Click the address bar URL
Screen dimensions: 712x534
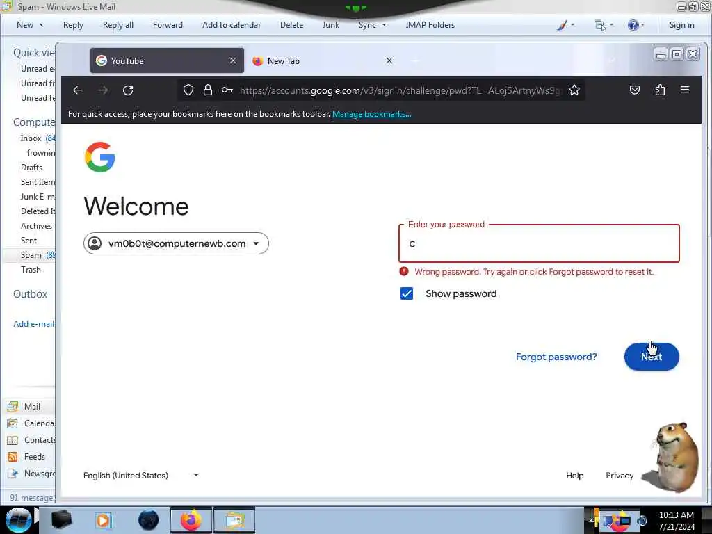[x=400, y=90]
